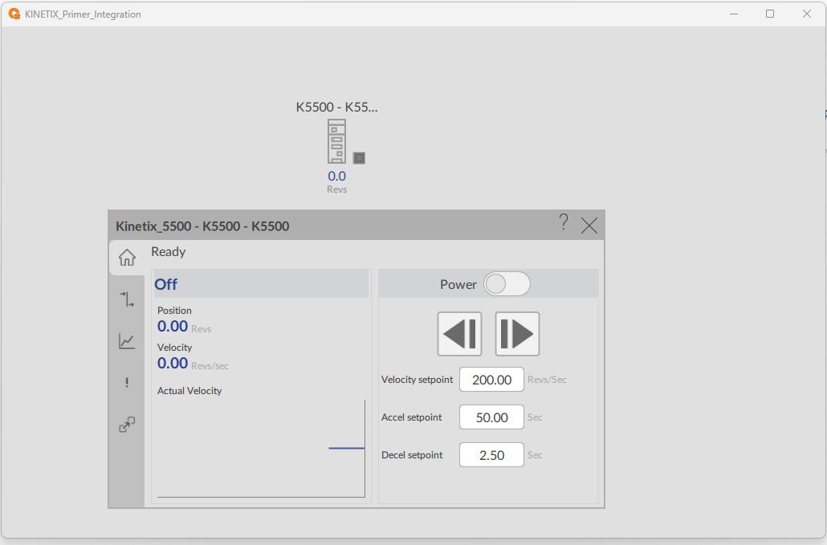Viewport: 827px width, 545px height.
Task: Click the Kinetix_5500 - K5500 - K5500 title
Action: 202,226
